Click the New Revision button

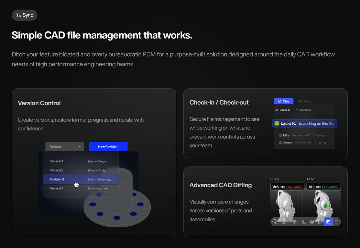tap(108, 146)
